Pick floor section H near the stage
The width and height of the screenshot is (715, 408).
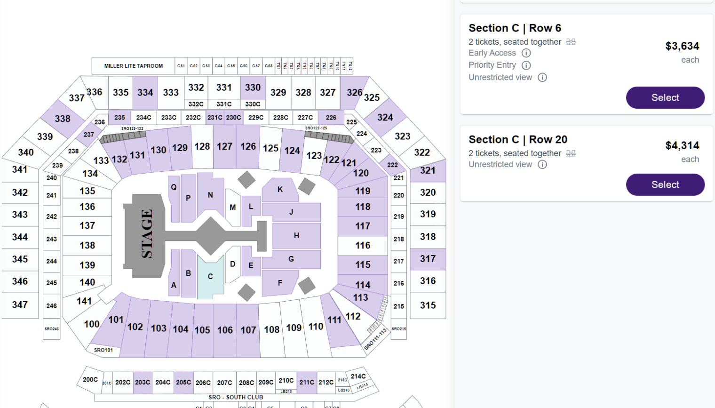[x=296, y=235]
